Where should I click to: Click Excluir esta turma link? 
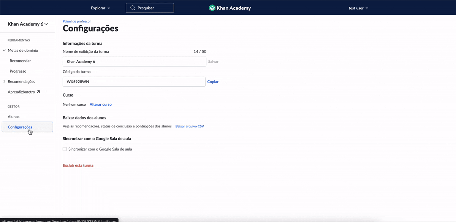78,165
